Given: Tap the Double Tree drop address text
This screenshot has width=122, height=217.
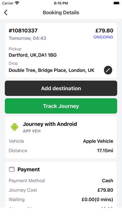Looking at the screenshot, I should click(51, 70).
